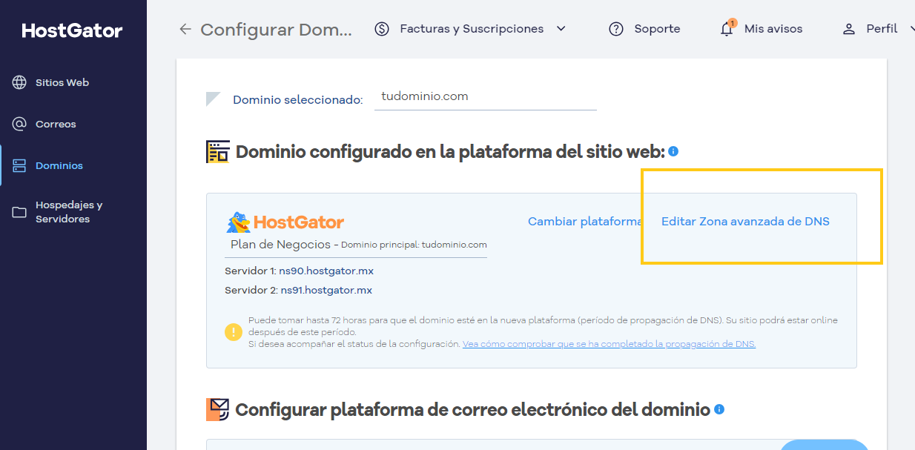Click the at-sign icon beside Correos
The height and width of the screenshot is (450, 915).
pyautogui.click(x=19, y=124)
